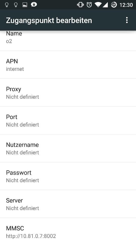Tap the alarm clock status icon

click(x=89, y=5)
